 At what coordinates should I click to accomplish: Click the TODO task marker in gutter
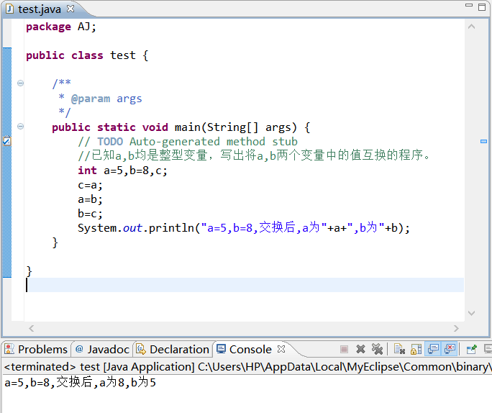(7, 141)
